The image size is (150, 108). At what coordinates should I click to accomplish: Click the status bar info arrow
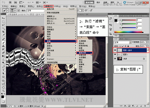coord(42,106)
